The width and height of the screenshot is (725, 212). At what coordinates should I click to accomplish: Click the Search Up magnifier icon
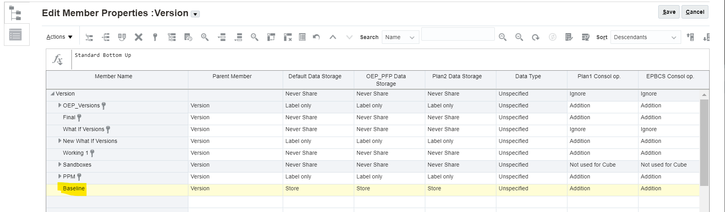point(502,37)
